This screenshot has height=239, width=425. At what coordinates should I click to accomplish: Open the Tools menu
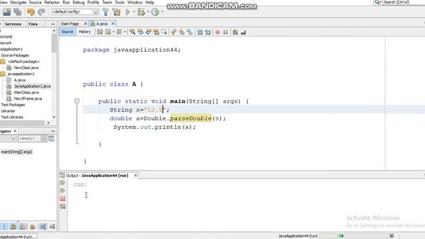click(x=120, y=3)
